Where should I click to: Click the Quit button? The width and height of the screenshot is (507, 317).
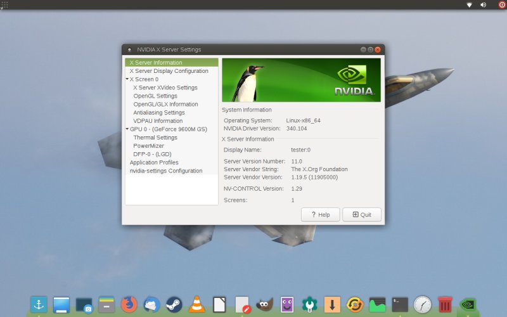pyautogui.click(x=362, y=214)
